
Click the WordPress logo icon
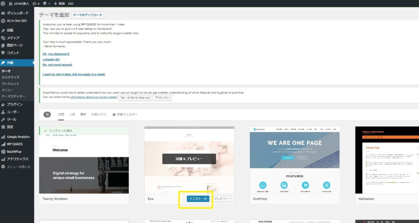(x=3, y=3)
